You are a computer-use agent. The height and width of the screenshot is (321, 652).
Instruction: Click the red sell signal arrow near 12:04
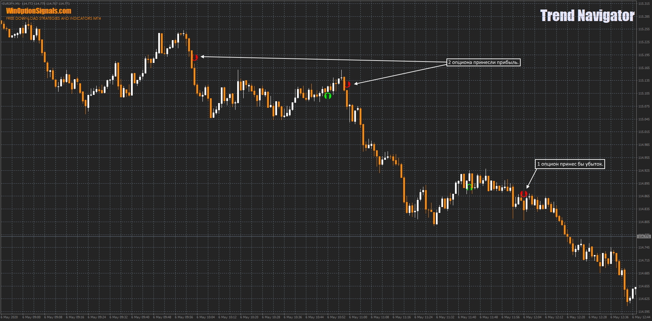(524, 194)
